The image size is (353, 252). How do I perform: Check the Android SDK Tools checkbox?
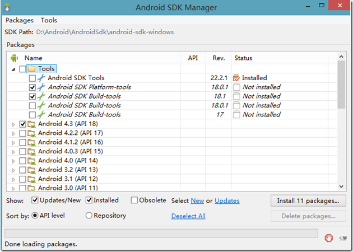point(32,78)
